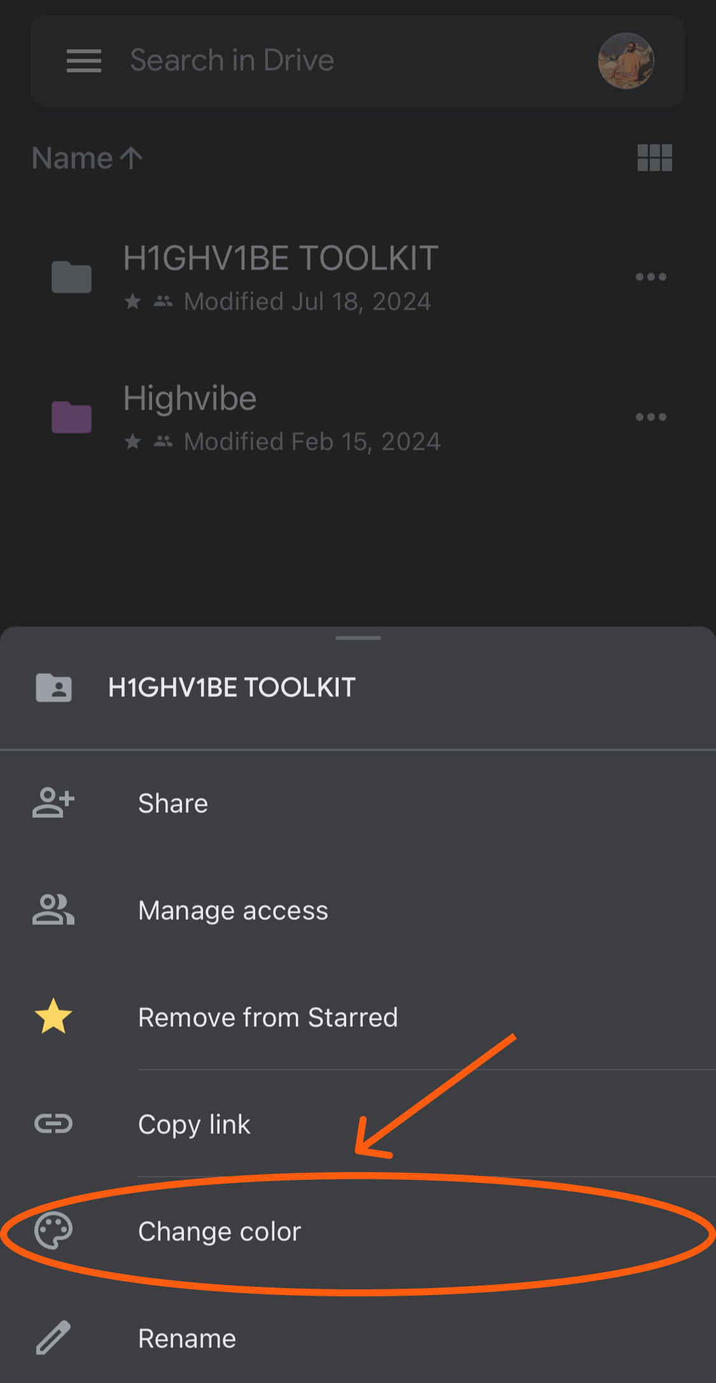This screenshot has width=716, height=1383.
Task: Select Rename from the menu
Action: tap(187, 1338)
